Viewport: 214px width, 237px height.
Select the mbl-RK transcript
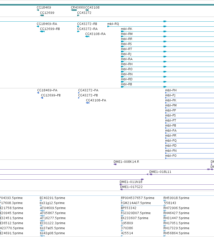coord(127,29)
